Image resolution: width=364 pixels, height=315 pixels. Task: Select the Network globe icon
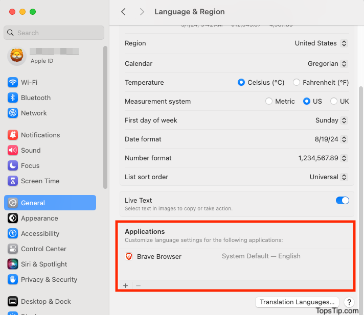13,113
